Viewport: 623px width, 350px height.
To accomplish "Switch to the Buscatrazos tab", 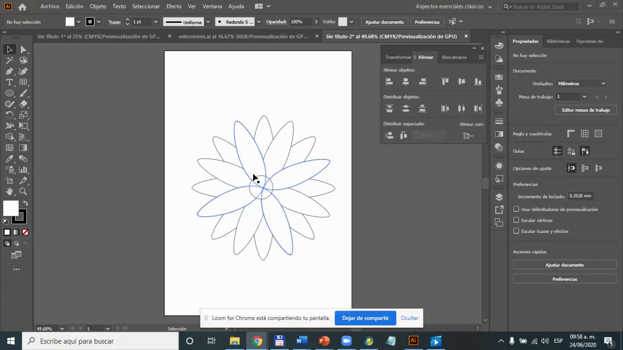I will pyautogui.click(x=454, y=57).
